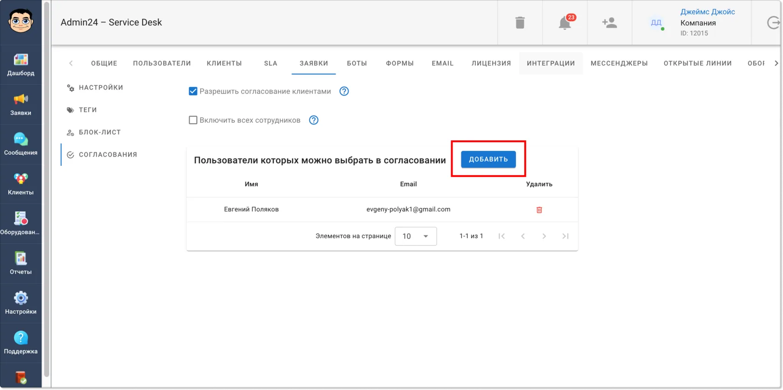Open the Джеймс Джойс profile link
783x390 pixels.
click(707, 12)
